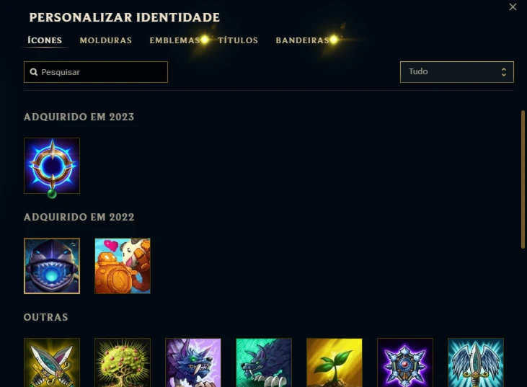
Task: Click the Pesquisar search field
Action: (x=96, y=72)
